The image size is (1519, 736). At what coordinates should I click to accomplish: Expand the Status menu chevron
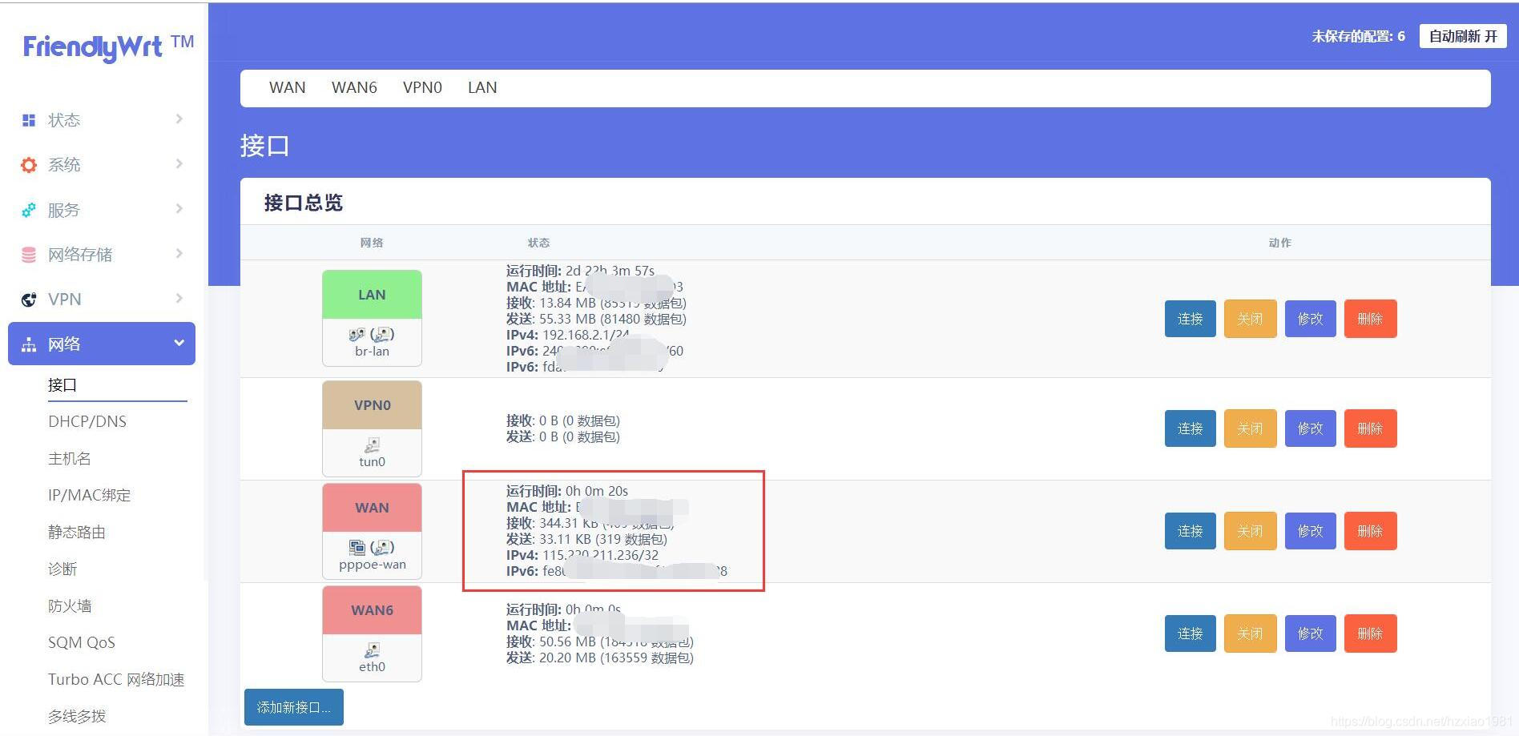(179, 119)
